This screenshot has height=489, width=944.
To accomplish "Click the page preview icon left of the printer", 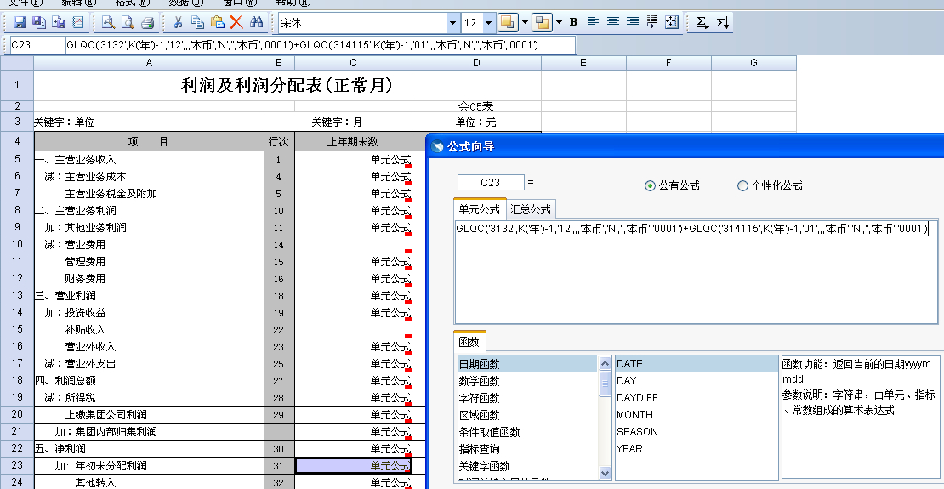I will [128, 23].
